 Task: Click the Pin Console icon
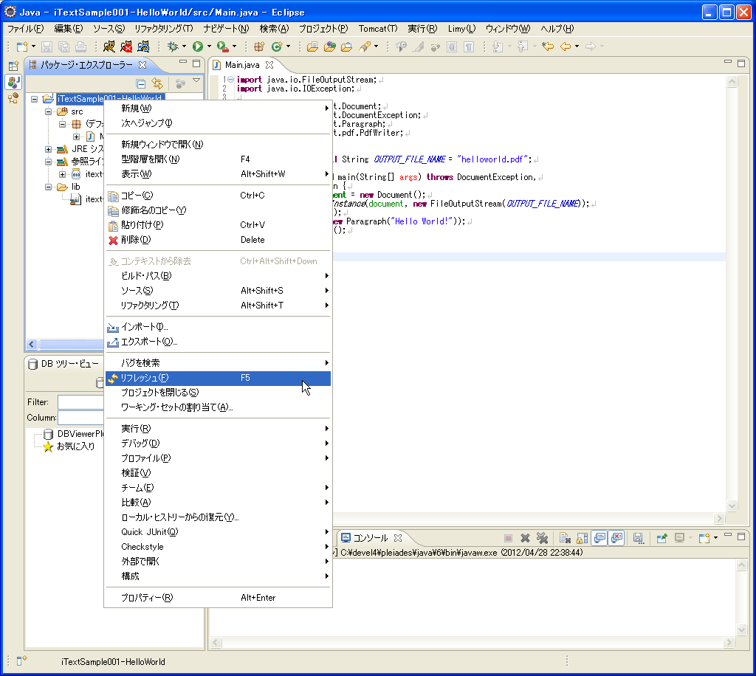(x=661, y=538)
